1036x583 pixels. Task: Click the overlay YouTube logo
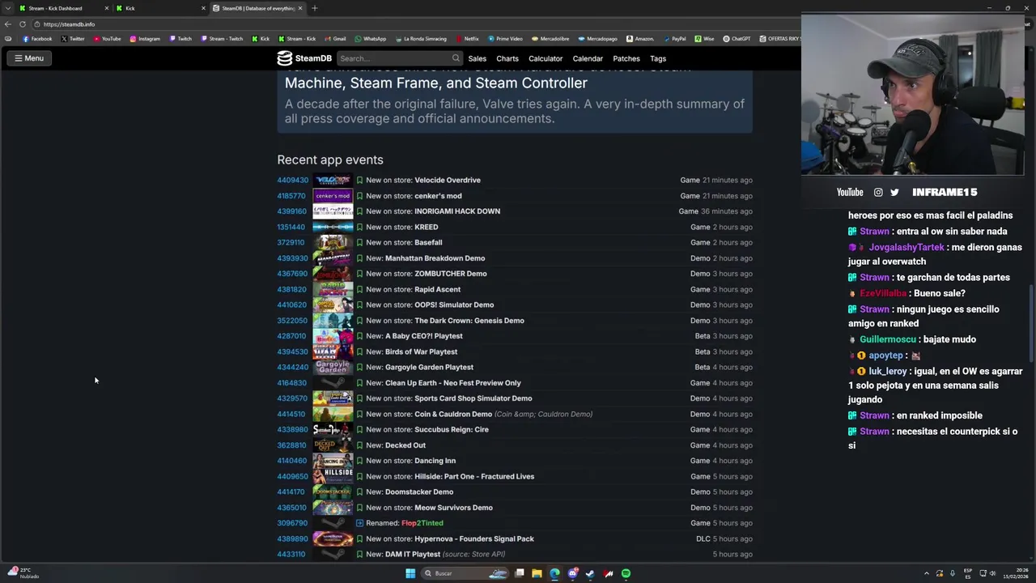pos(850,192)
